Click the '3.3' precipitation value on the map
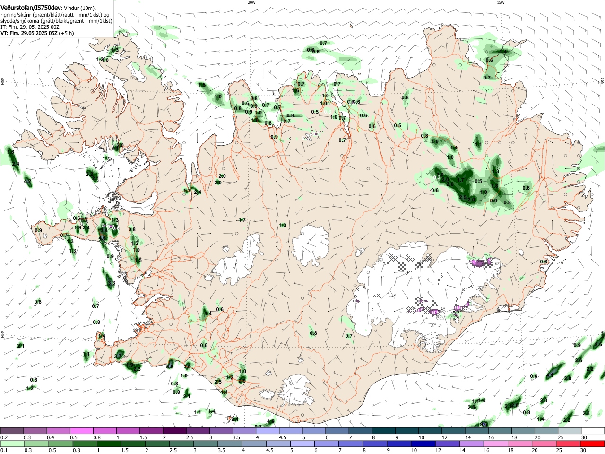The image size is (605, 454). (111, 283)
